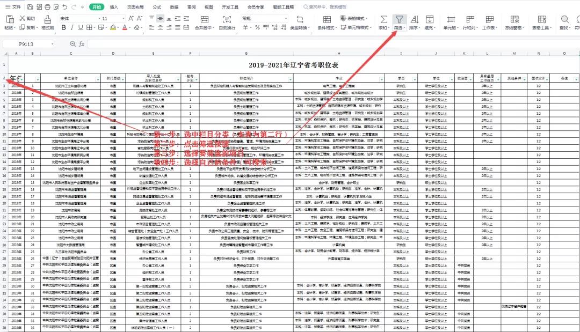
Task: Open the Data (数据) ribbon tab
Action: (174, 7)
